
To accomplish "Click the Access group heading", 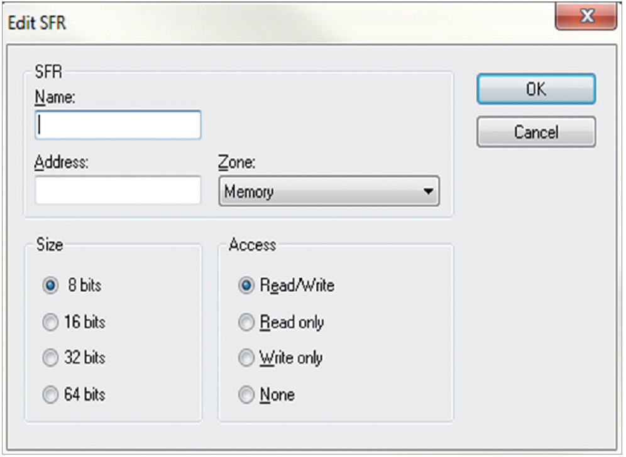I will pos(251,245).
